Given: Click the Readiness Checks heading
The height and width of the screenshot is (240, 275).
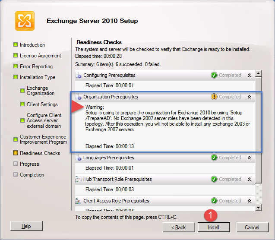Looking at the screenshot, I should [x=99, y=42].
